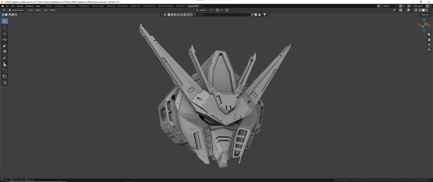Toggle viewport overlays
This screenshot has width=433, height=182.
tap(408, 10)
